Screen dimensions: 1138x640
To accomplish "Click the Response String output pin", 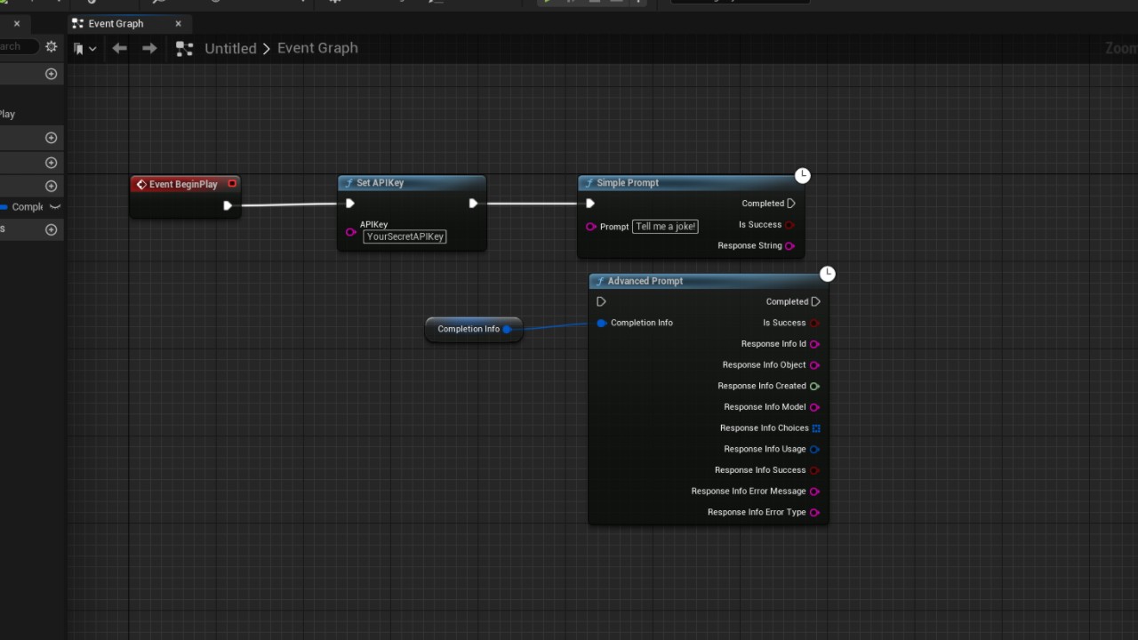I will point(789,246).
